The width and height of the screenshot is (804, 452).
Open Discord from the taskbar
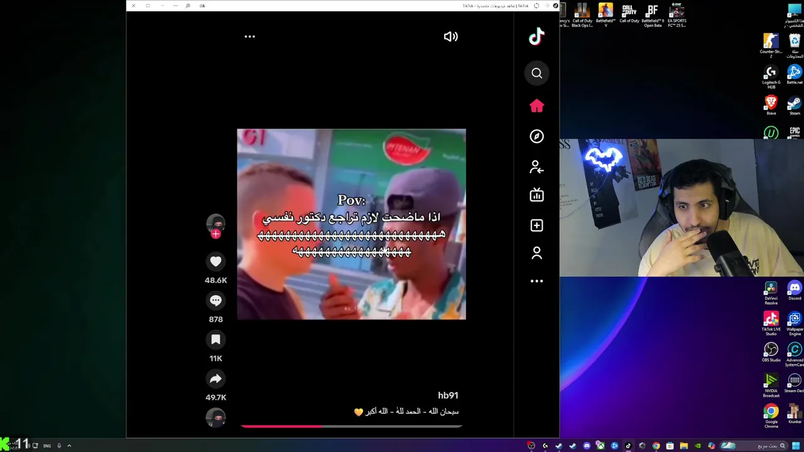pyautogui.click(x=587, y=446)
